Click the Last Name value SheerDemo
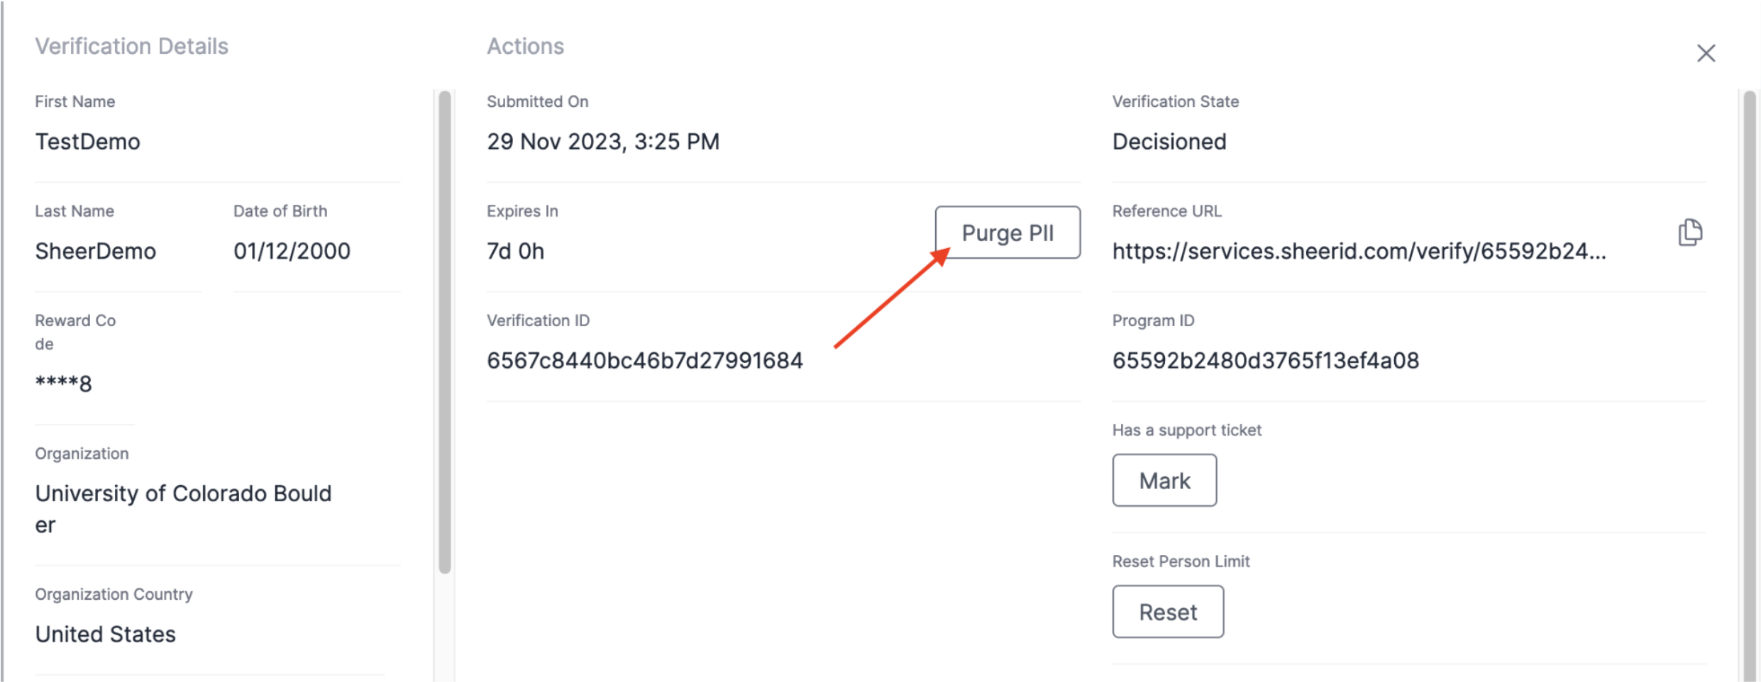The width and height of the screenshot is (1761, 682). (x=96, y=252)
